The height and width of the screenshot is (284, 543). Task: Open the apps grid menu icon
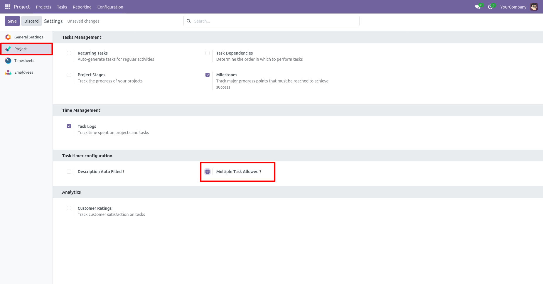coord(8,7)
